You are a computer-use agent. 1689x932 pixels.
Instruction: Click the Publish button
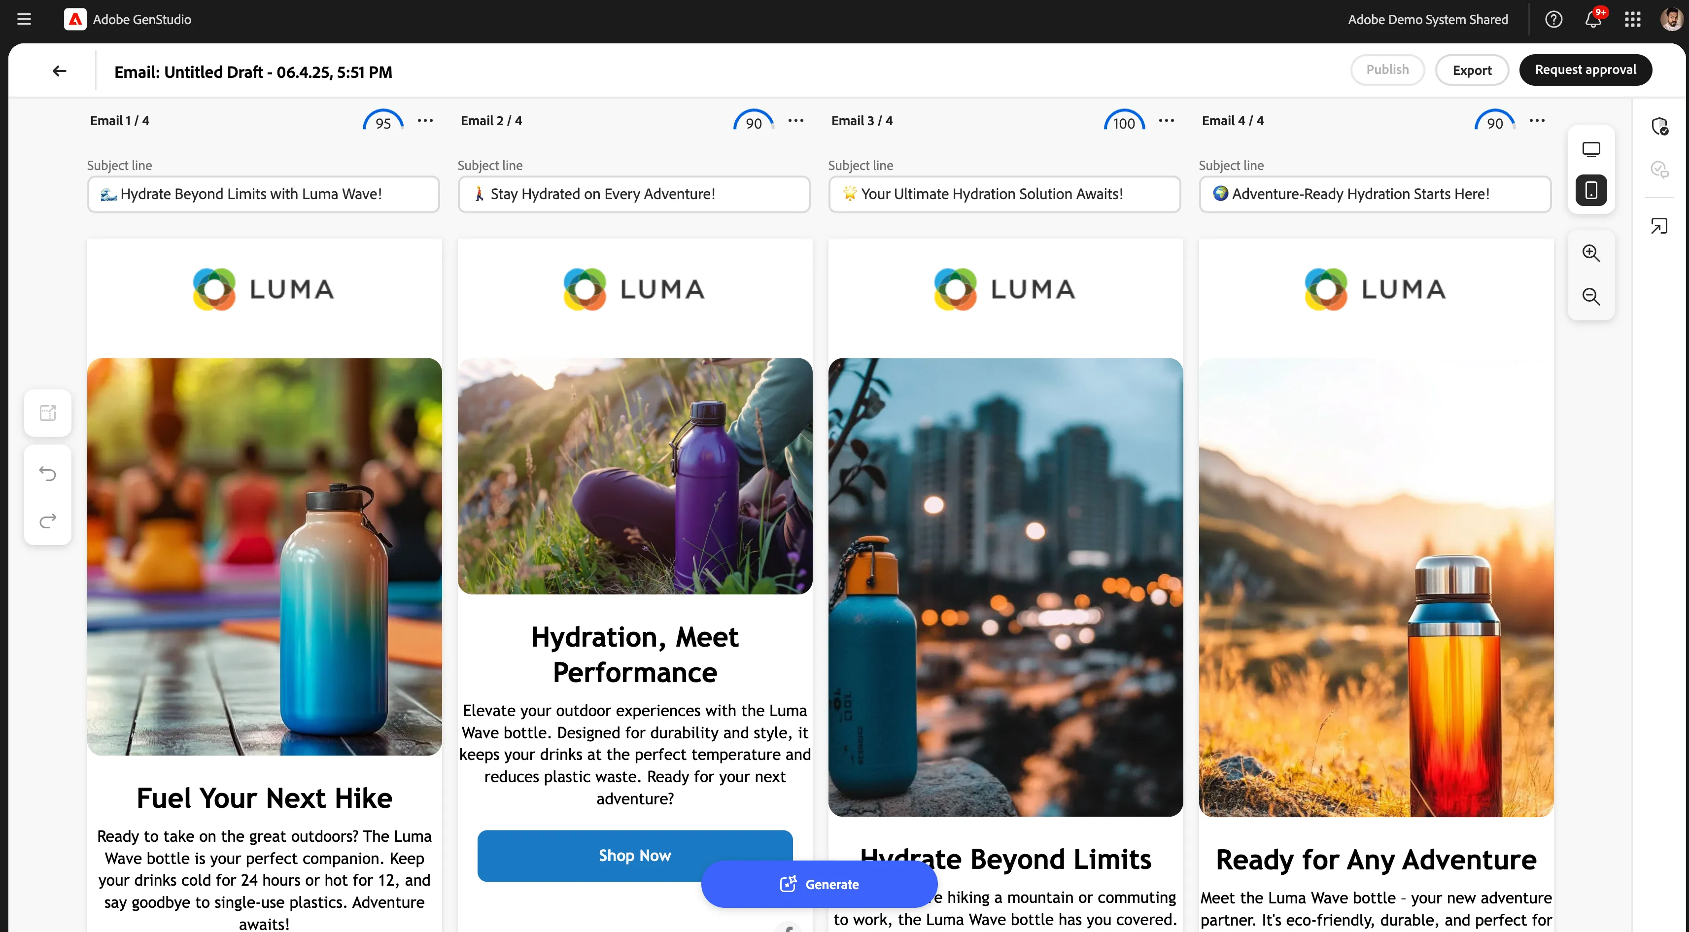pyautogui.click(x=1387, y=70)
